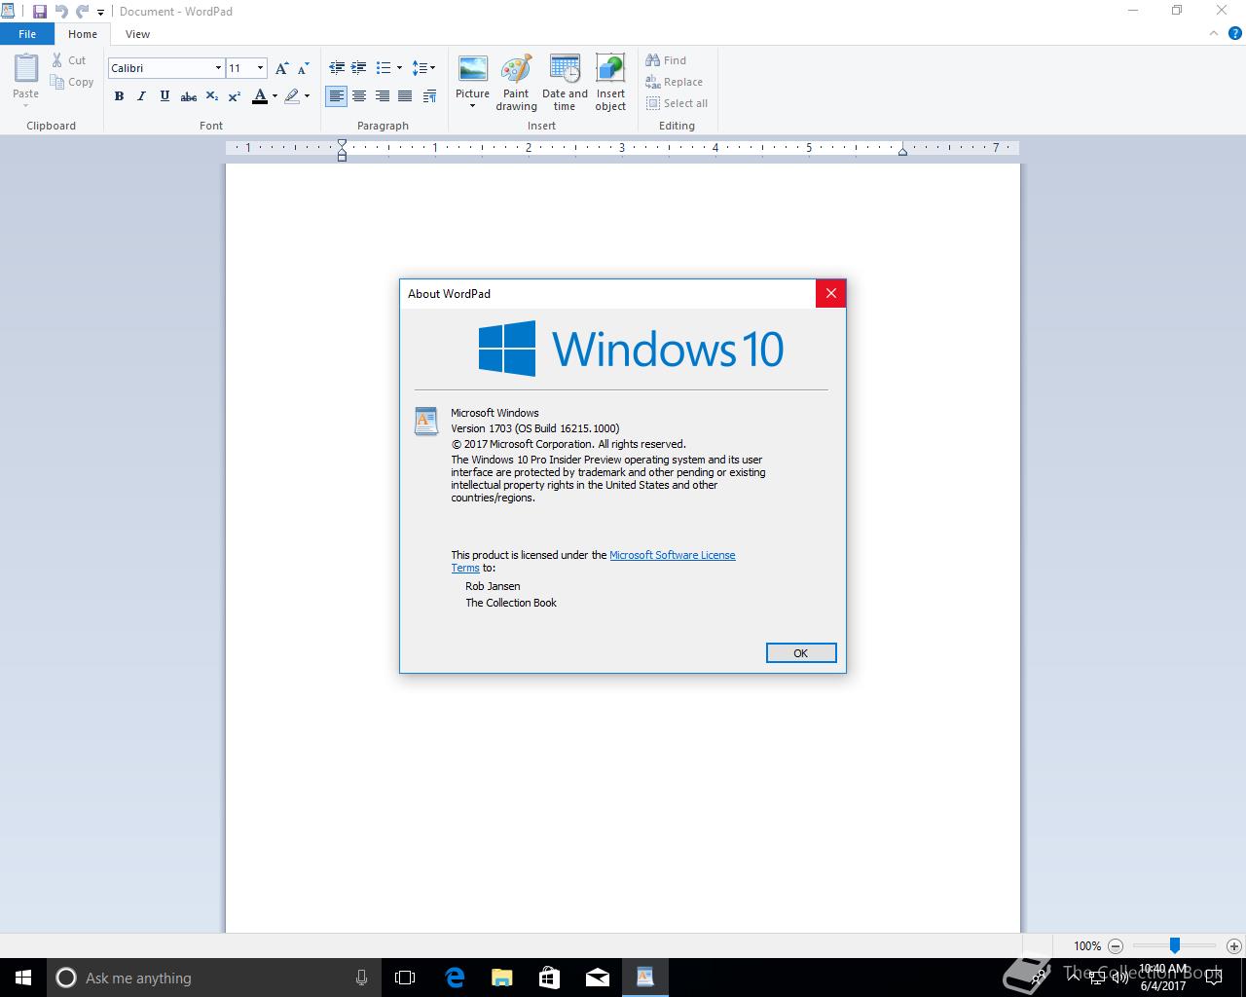Select Center text alignment

tap(359, 96)
